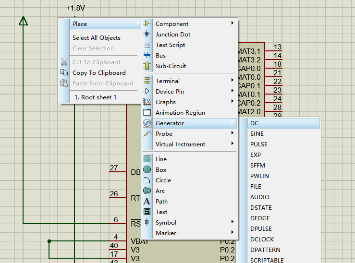Select the PULSE generator entry
Image resolution: width=355 pixels, height=263 pixels.
[259, 144]
